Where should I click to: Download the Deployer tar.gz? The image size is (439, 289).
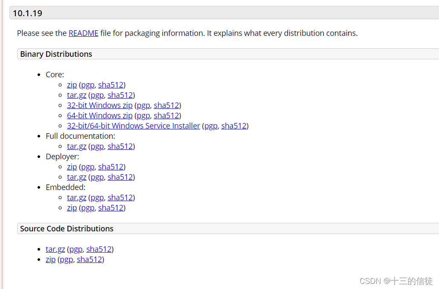76,177
